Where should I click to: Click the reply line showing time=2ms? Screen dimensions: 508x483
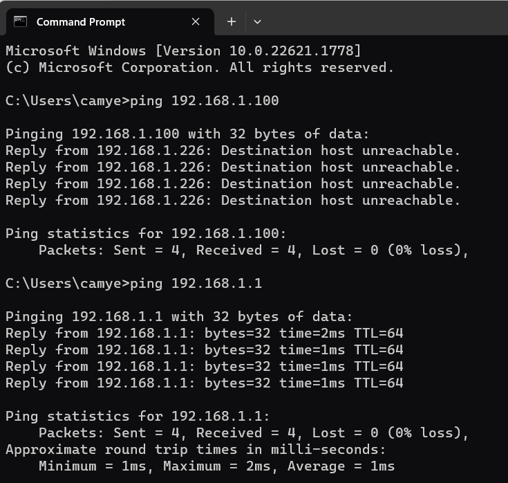[205, 333]
